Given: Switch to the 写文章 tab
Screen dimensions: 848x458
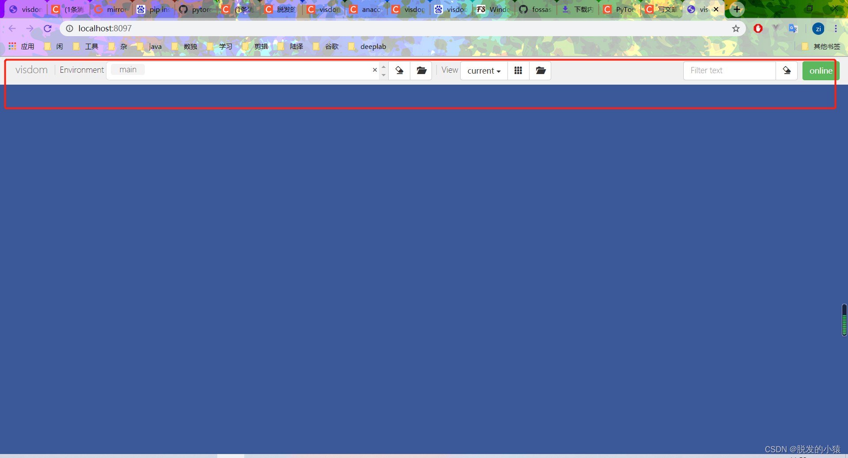Looking at the screenshot, I should 662,9.
